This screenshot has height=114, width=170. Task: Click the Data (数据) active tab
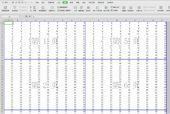point(65,2)
